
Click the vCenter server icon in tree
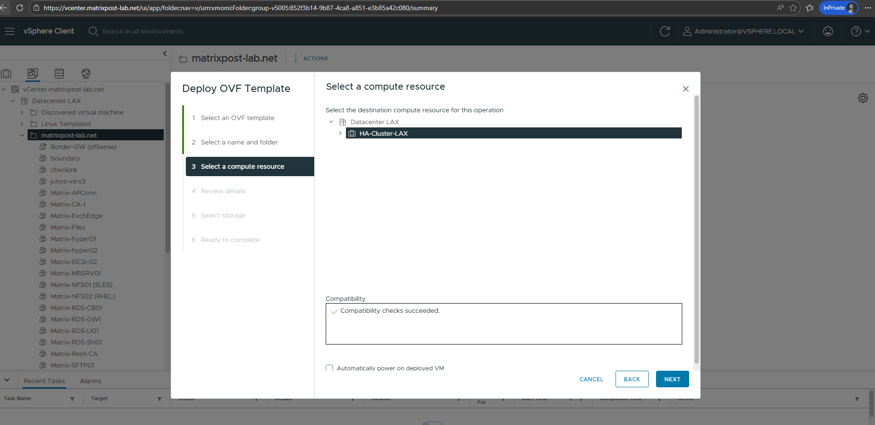15,89
